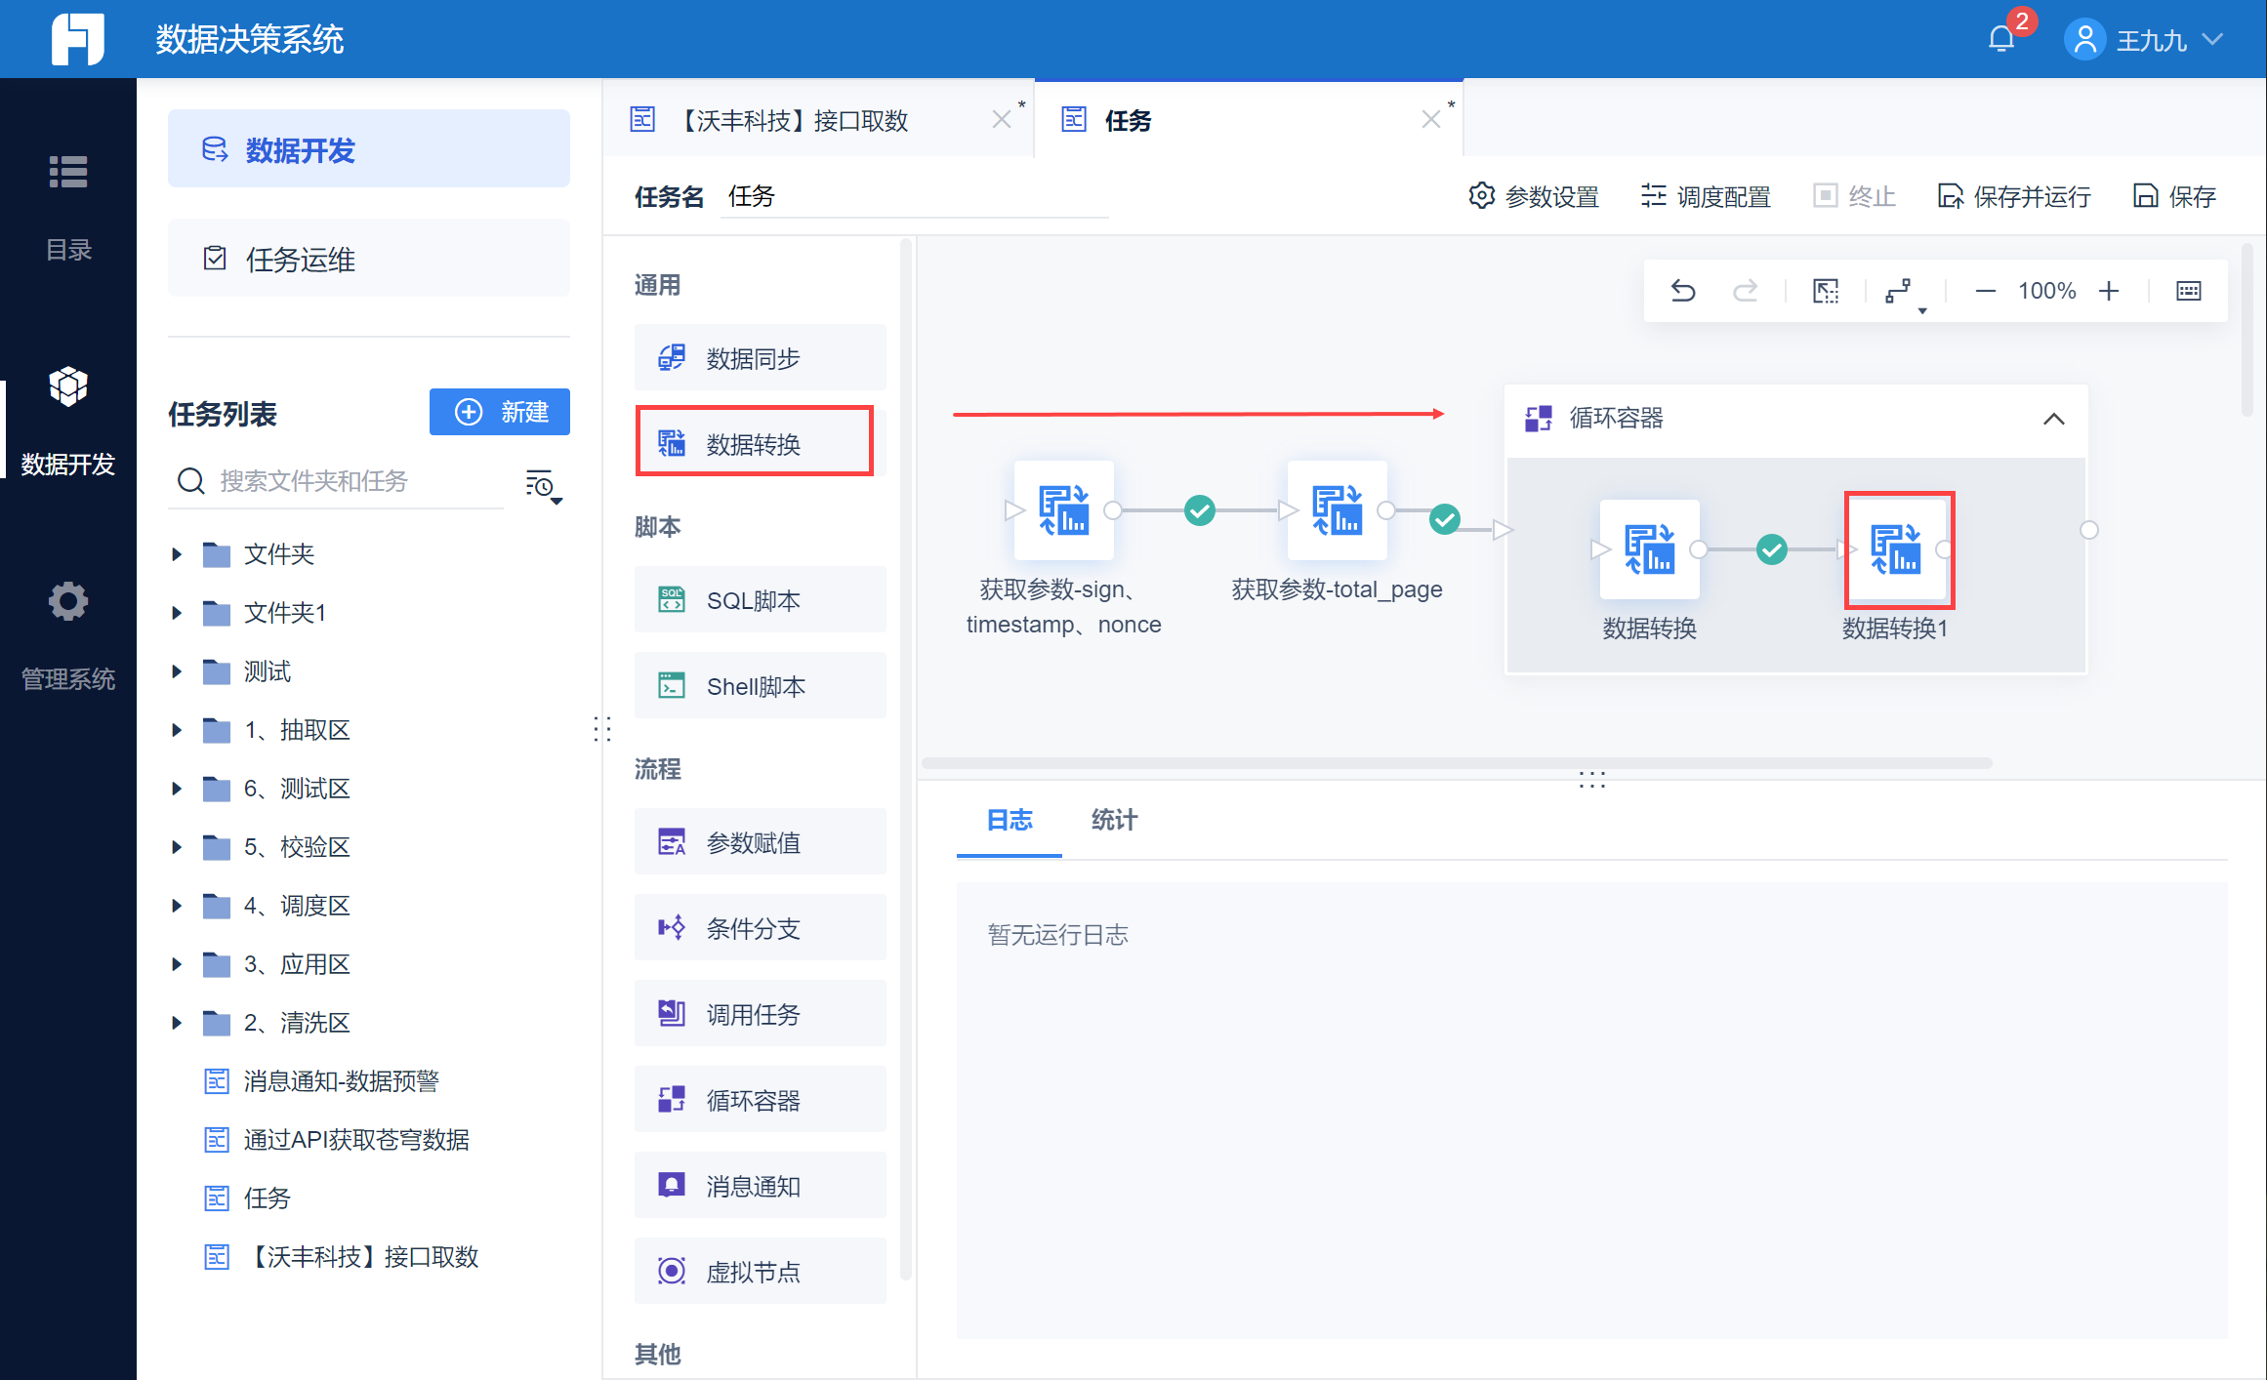Viewport: 2267px width, 1380px height.
Task: Select the 获取参数-total_page node icon
Action: (x=1338, y=510)
